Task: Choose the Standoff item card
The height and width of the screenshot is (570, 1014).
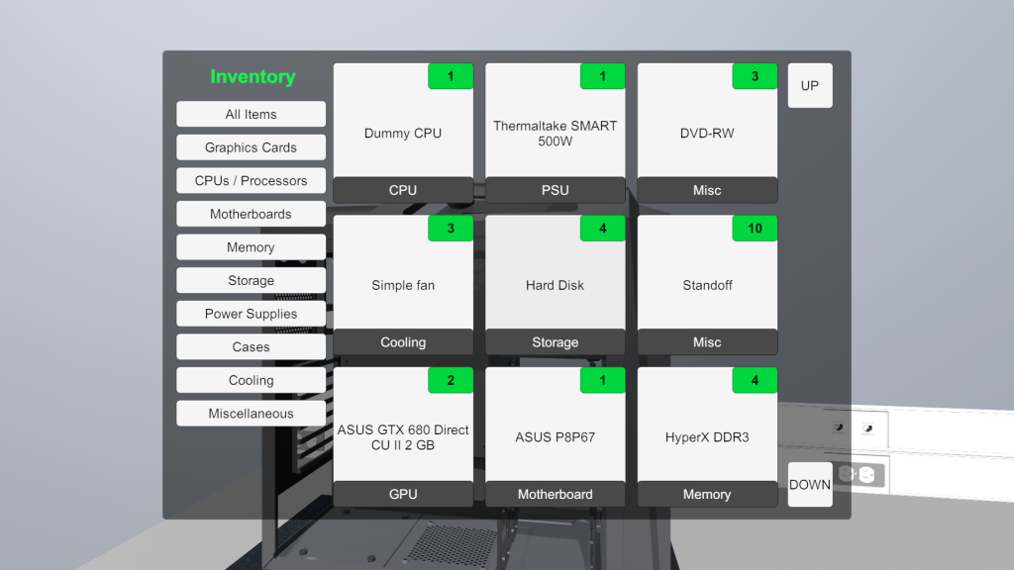Action: 707,285
